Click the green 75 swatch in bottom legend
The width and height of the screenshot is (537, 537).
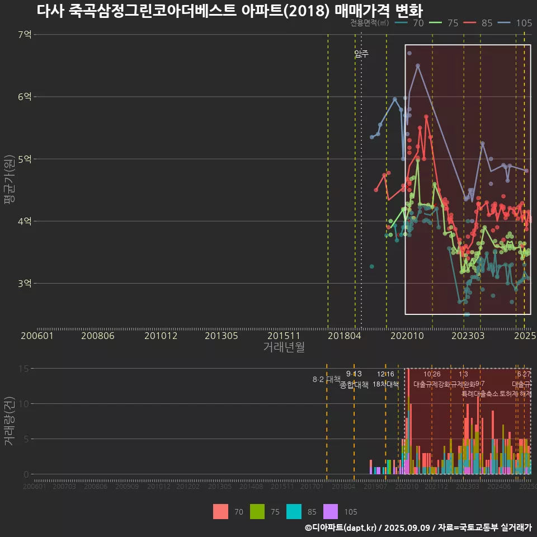(257, 512)
